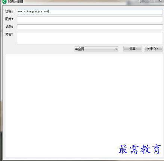This screenshot has height=161, width=164.
Task: Click into the 图片 input field
Action: click(x=90, y=19)
